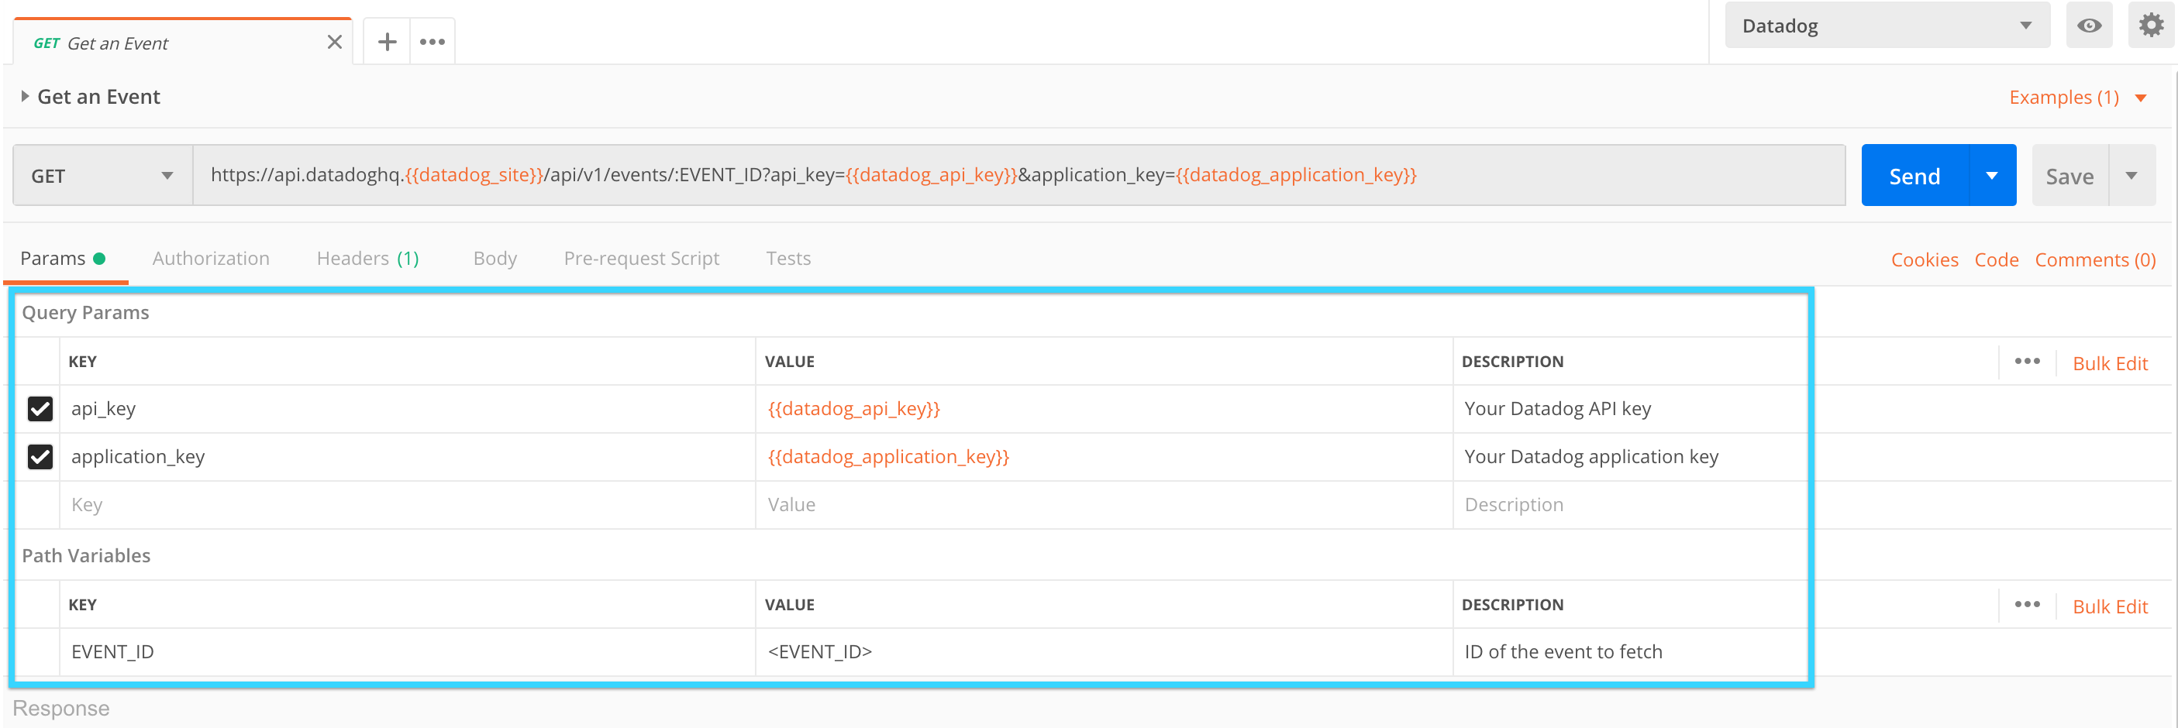2178x728 pixels.
Task: Disable the application_key query parameter
Action: coord(39,457)
